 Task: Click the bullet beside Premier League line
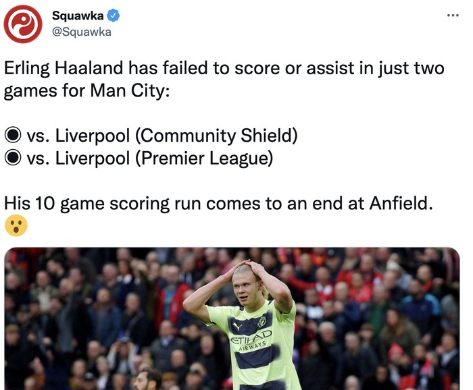pos(12,159)
